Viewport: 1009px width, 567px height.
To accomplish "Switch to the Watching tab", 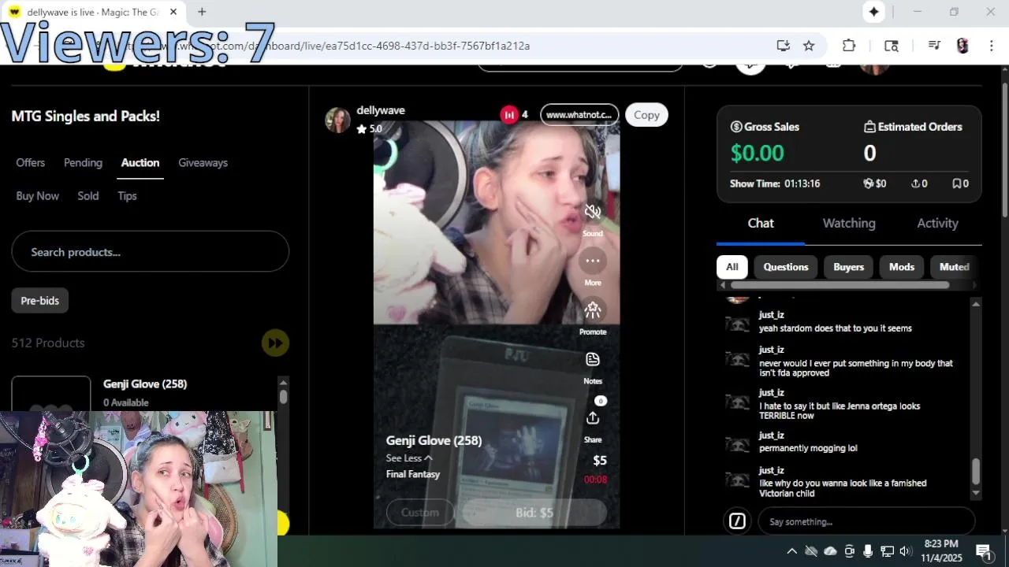I will point(849,223).
